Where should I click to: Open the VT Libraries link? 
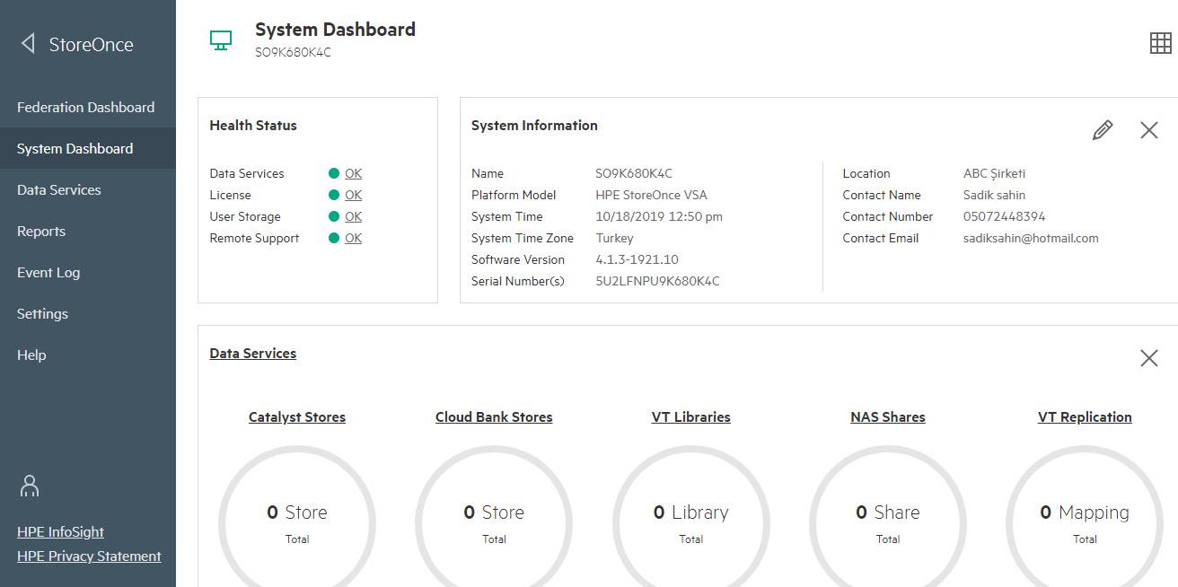coord(690,417)
